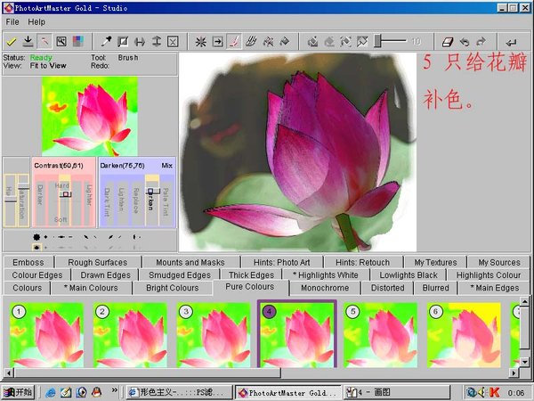
Task: Select the crop tool icon
Action: pos(124,41)
